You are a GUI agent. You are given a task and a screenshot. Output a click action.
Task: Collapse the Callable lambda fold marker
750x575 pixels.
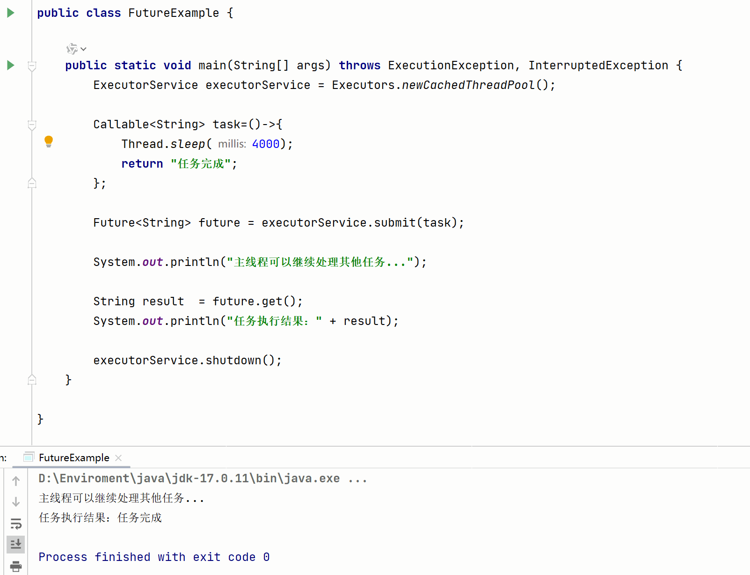32,125
